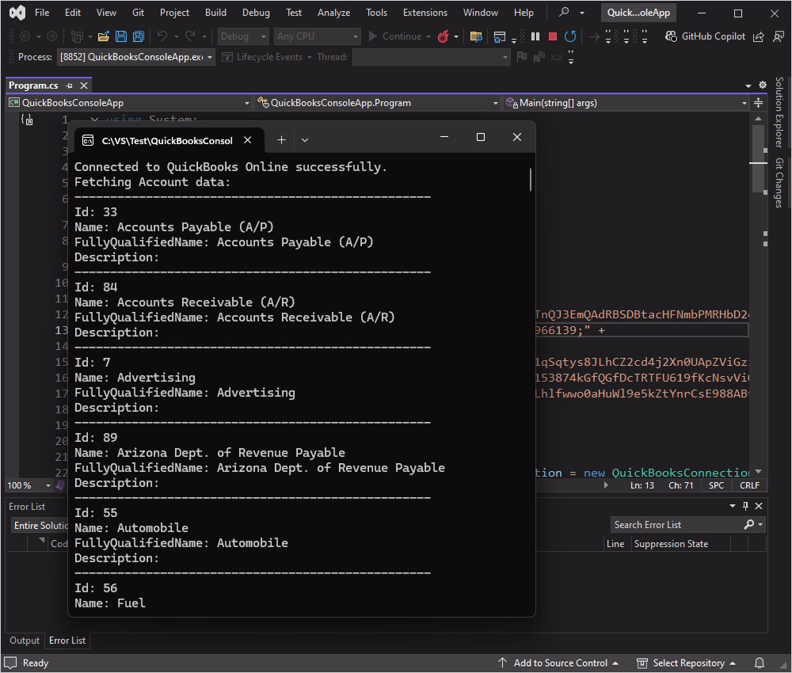Click the Share icon beside GitHub Copilot

coord(758,36)
